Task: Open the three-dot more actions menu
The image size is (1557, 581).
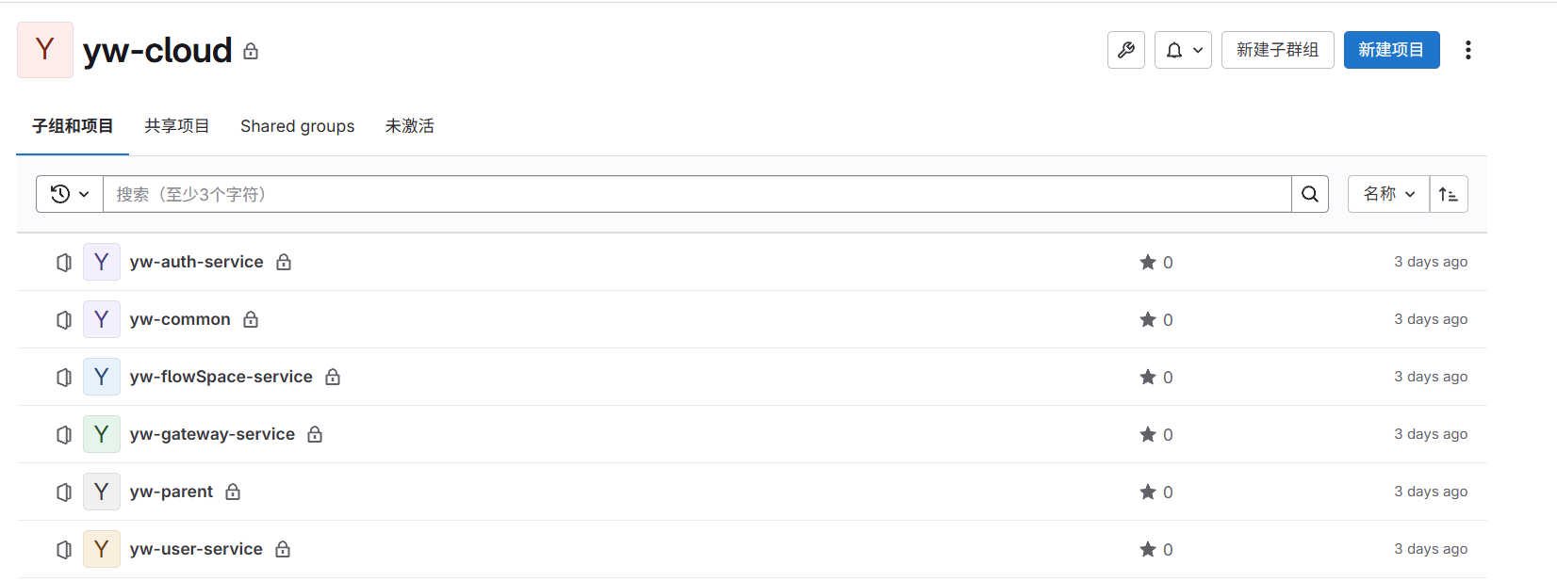Action: [x=1467, y=50]
